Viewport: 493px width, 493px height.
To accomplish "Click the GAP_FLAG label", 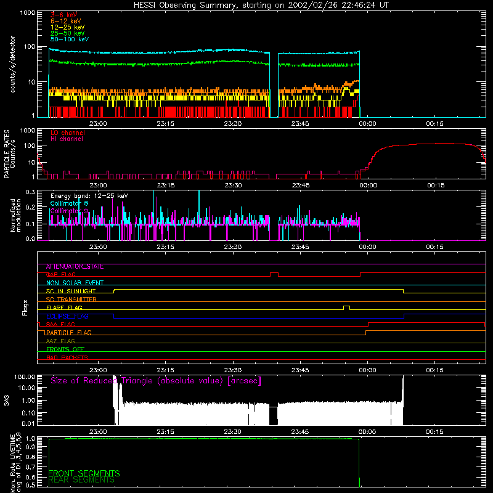I will [60, 275].
